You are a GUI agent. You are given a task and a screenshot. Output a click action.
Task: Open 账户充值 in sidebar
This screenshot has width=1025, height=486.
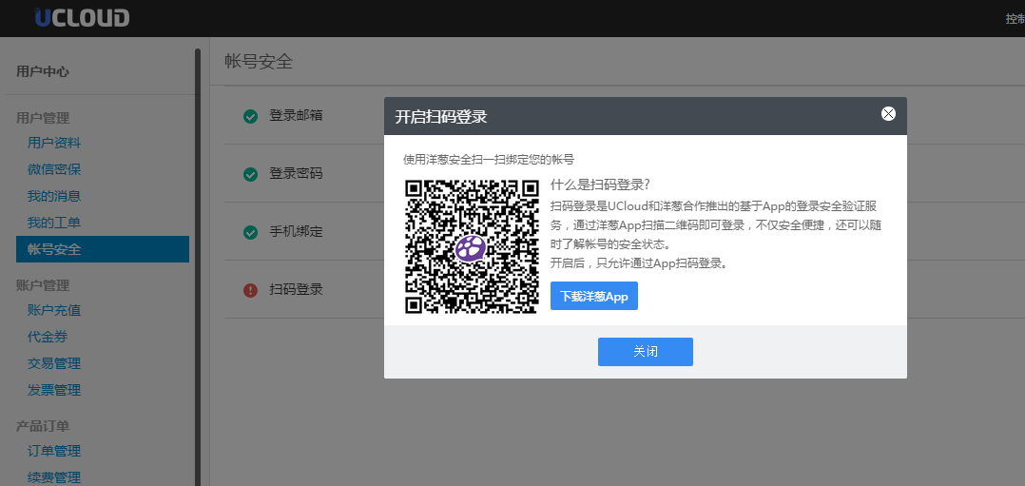tap(54, 311)
